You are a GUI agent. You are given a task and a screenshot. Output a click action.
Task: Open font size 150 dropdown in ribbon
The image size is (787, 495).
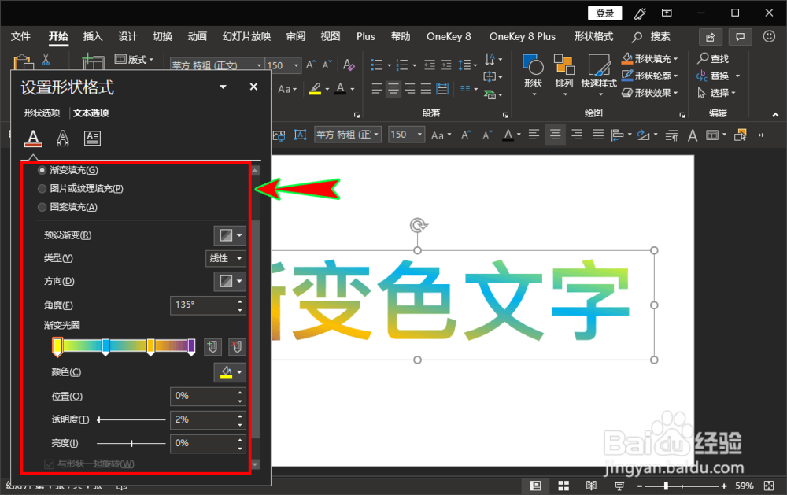point(296,65)
